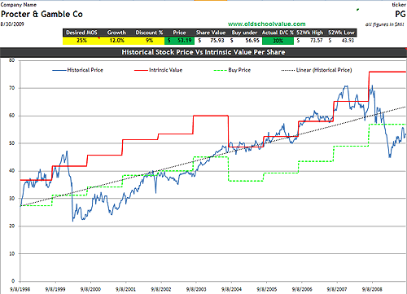Click the 9/8/1999 x-axis label
Viewport: 407px width, 294px height.
[x=55, y=289]
